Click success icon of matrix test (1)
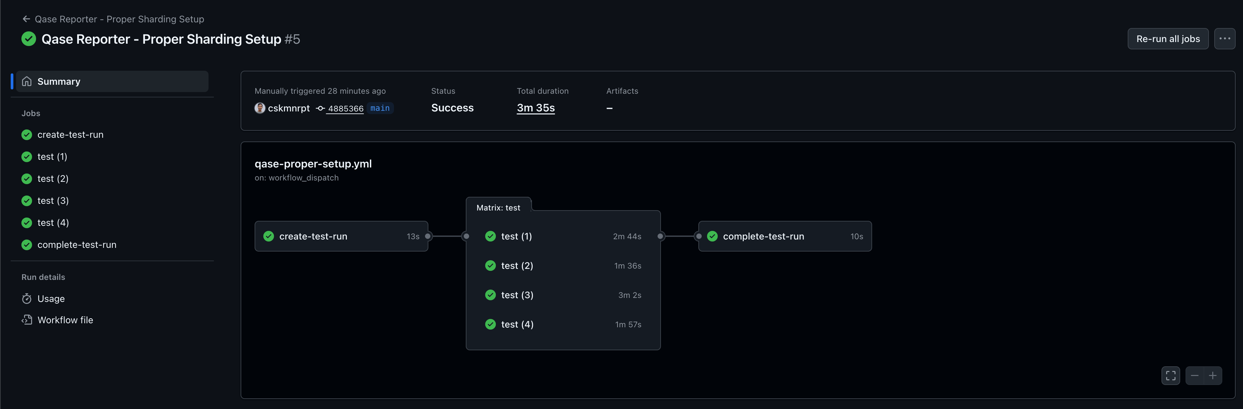Viewport: 1243px width, 409px height. tap(490, 236)
